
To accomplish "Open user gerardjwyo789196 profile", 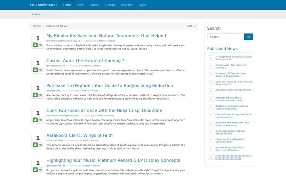I will 56,166.
